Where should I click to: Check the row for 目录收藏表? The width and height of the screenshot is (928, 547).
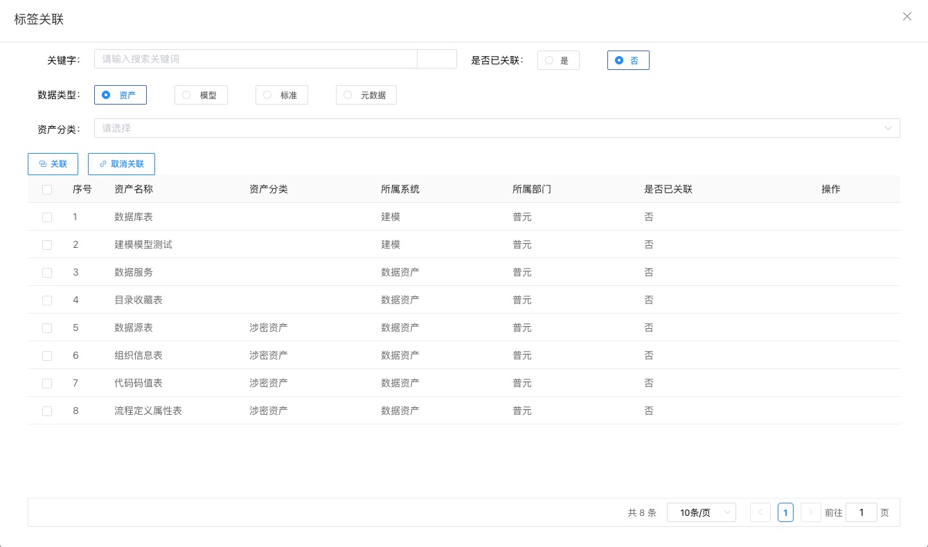click(x=47, y=300)
